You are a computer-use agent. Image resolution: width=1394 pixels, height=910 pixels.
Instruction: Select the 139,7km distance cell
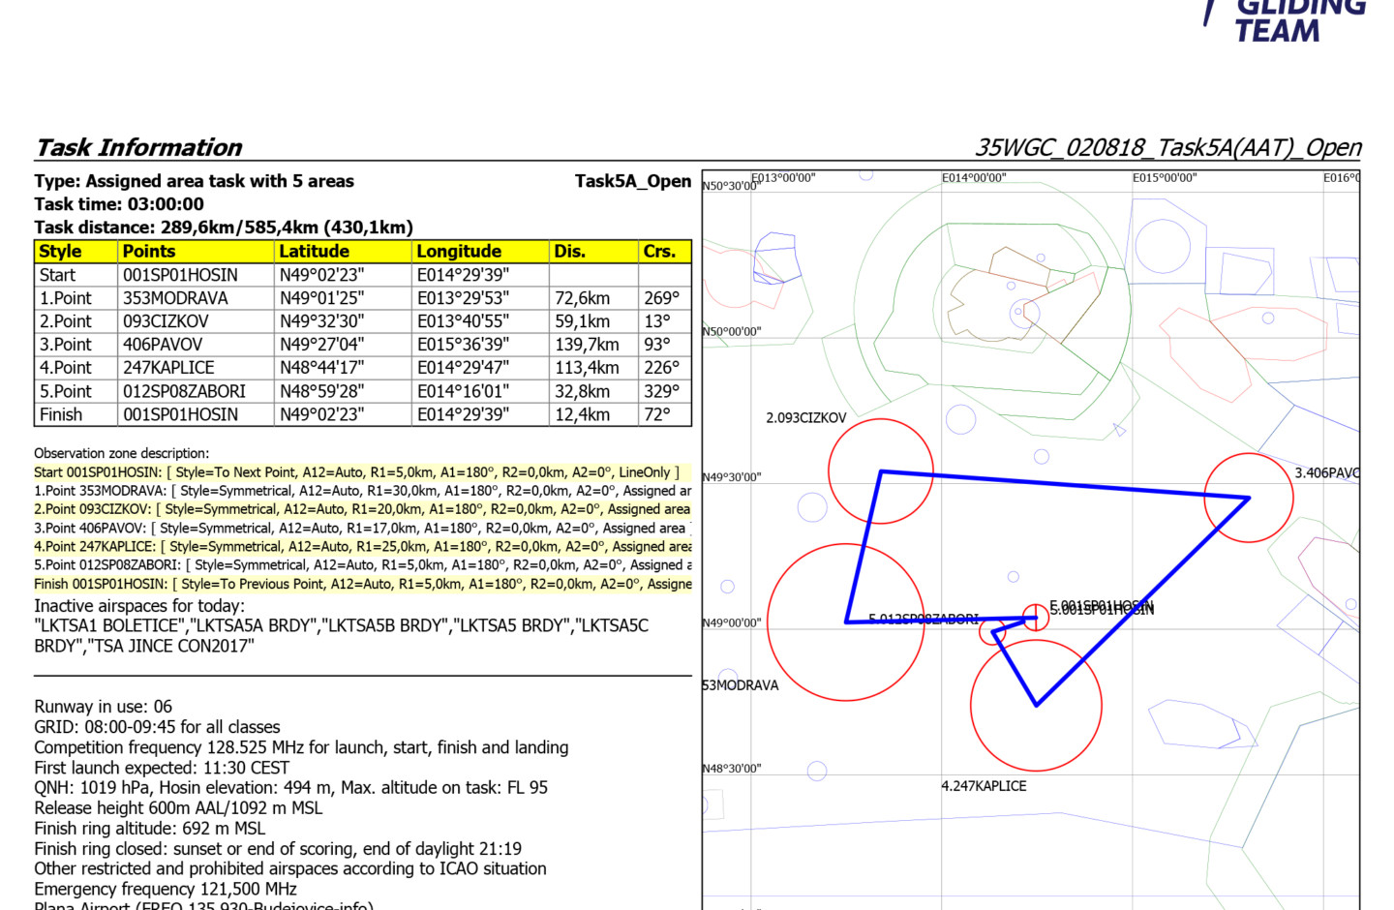(586, 345)
